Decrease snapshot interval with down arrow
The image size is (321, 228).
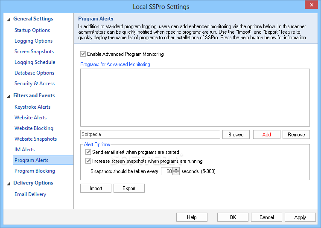[176, 173]
